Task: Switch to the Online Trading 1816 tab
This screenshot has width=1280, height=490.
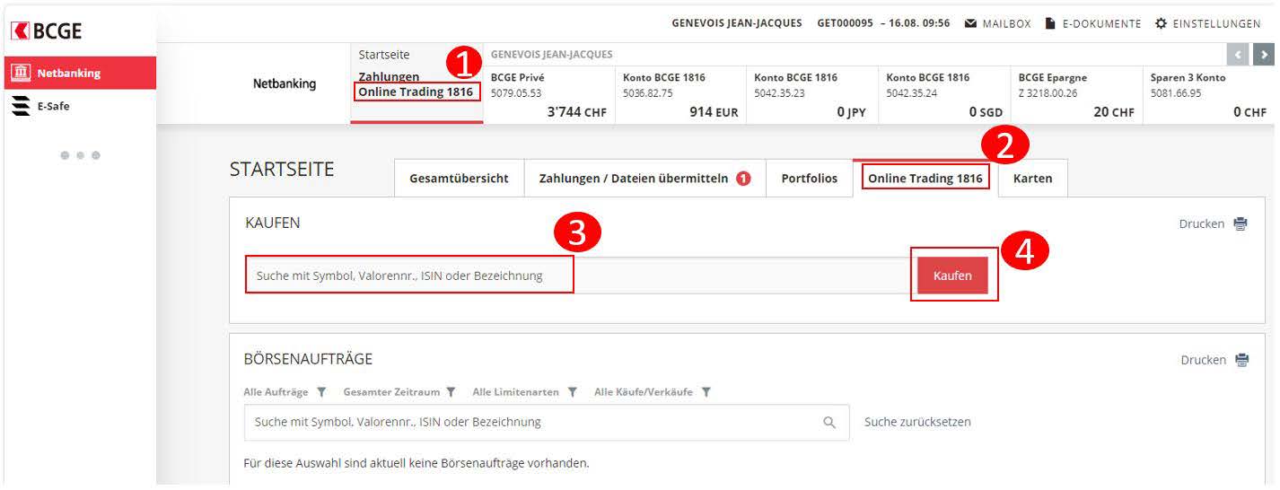Action: click(925, 178)
